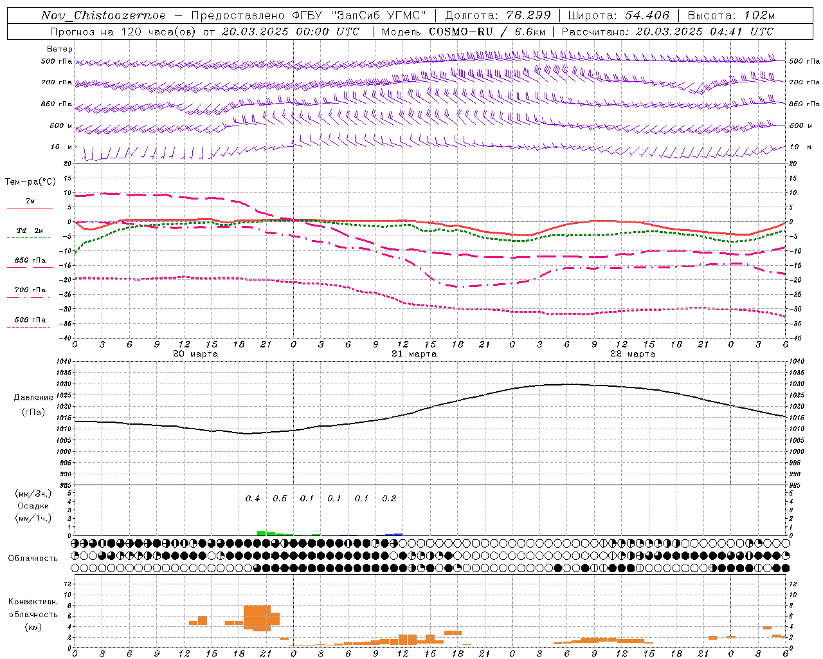The width and height of the screenshot is (823, 659).
Task: Click the 'Осадки' precipitation label
Action: click(x=33, y=506)
